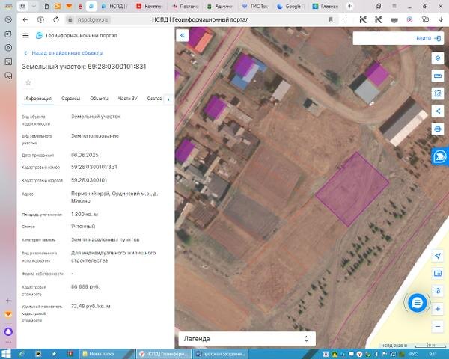Click the site lock security icon

click(x=70, y=19)
